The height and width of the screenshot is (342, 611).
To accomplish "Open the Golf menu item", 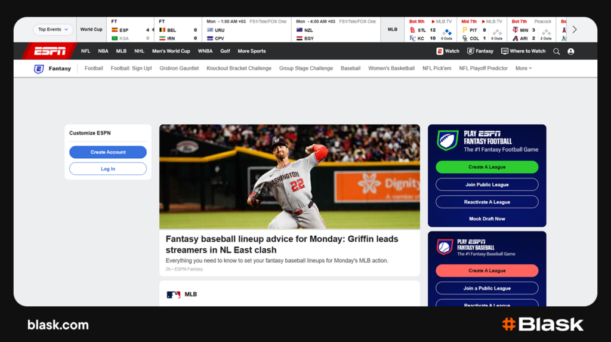I will pyautogui.click(x=225, y=51).
